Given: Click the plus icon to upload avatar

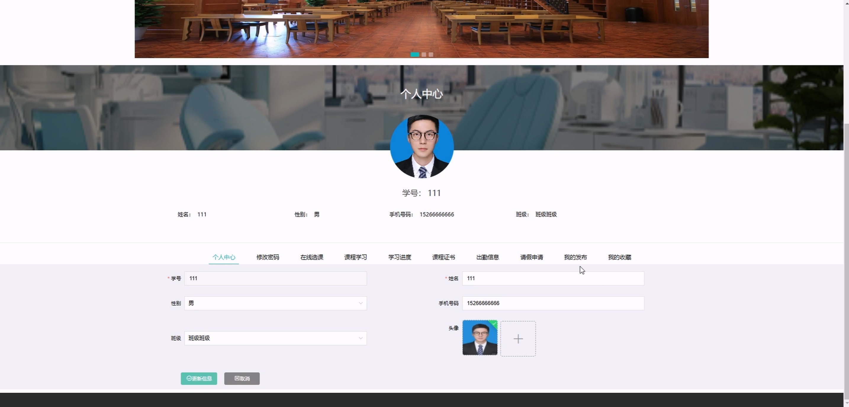Looking at the screenshot, I should [x=518, y=339].
